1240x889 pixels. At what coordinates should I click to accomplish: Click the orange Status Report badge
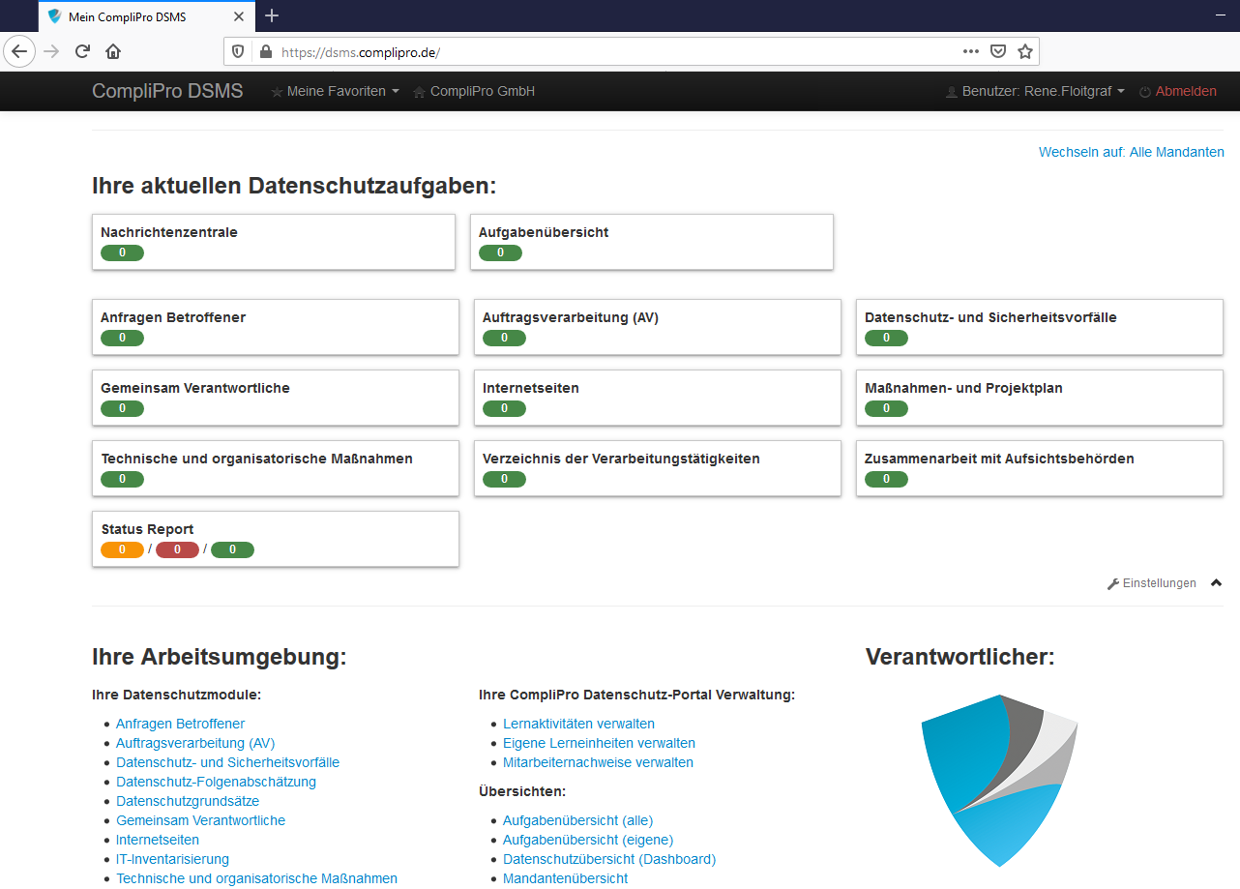122,549
